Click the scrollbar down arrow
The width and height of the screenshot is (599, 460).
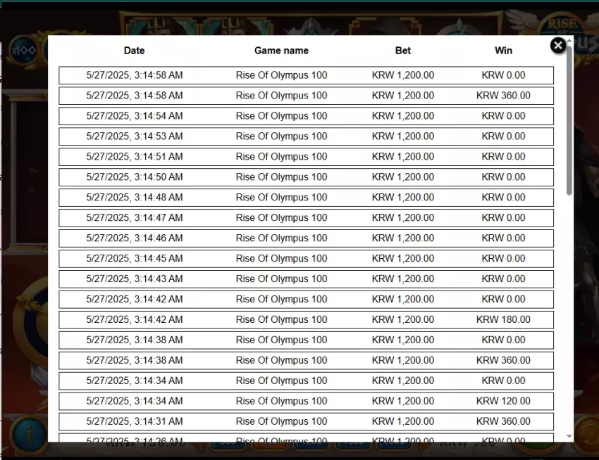(x=569, y=436)
